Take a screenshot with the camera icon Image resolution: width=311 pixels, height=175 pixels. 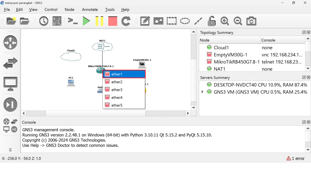pos(251,21)
